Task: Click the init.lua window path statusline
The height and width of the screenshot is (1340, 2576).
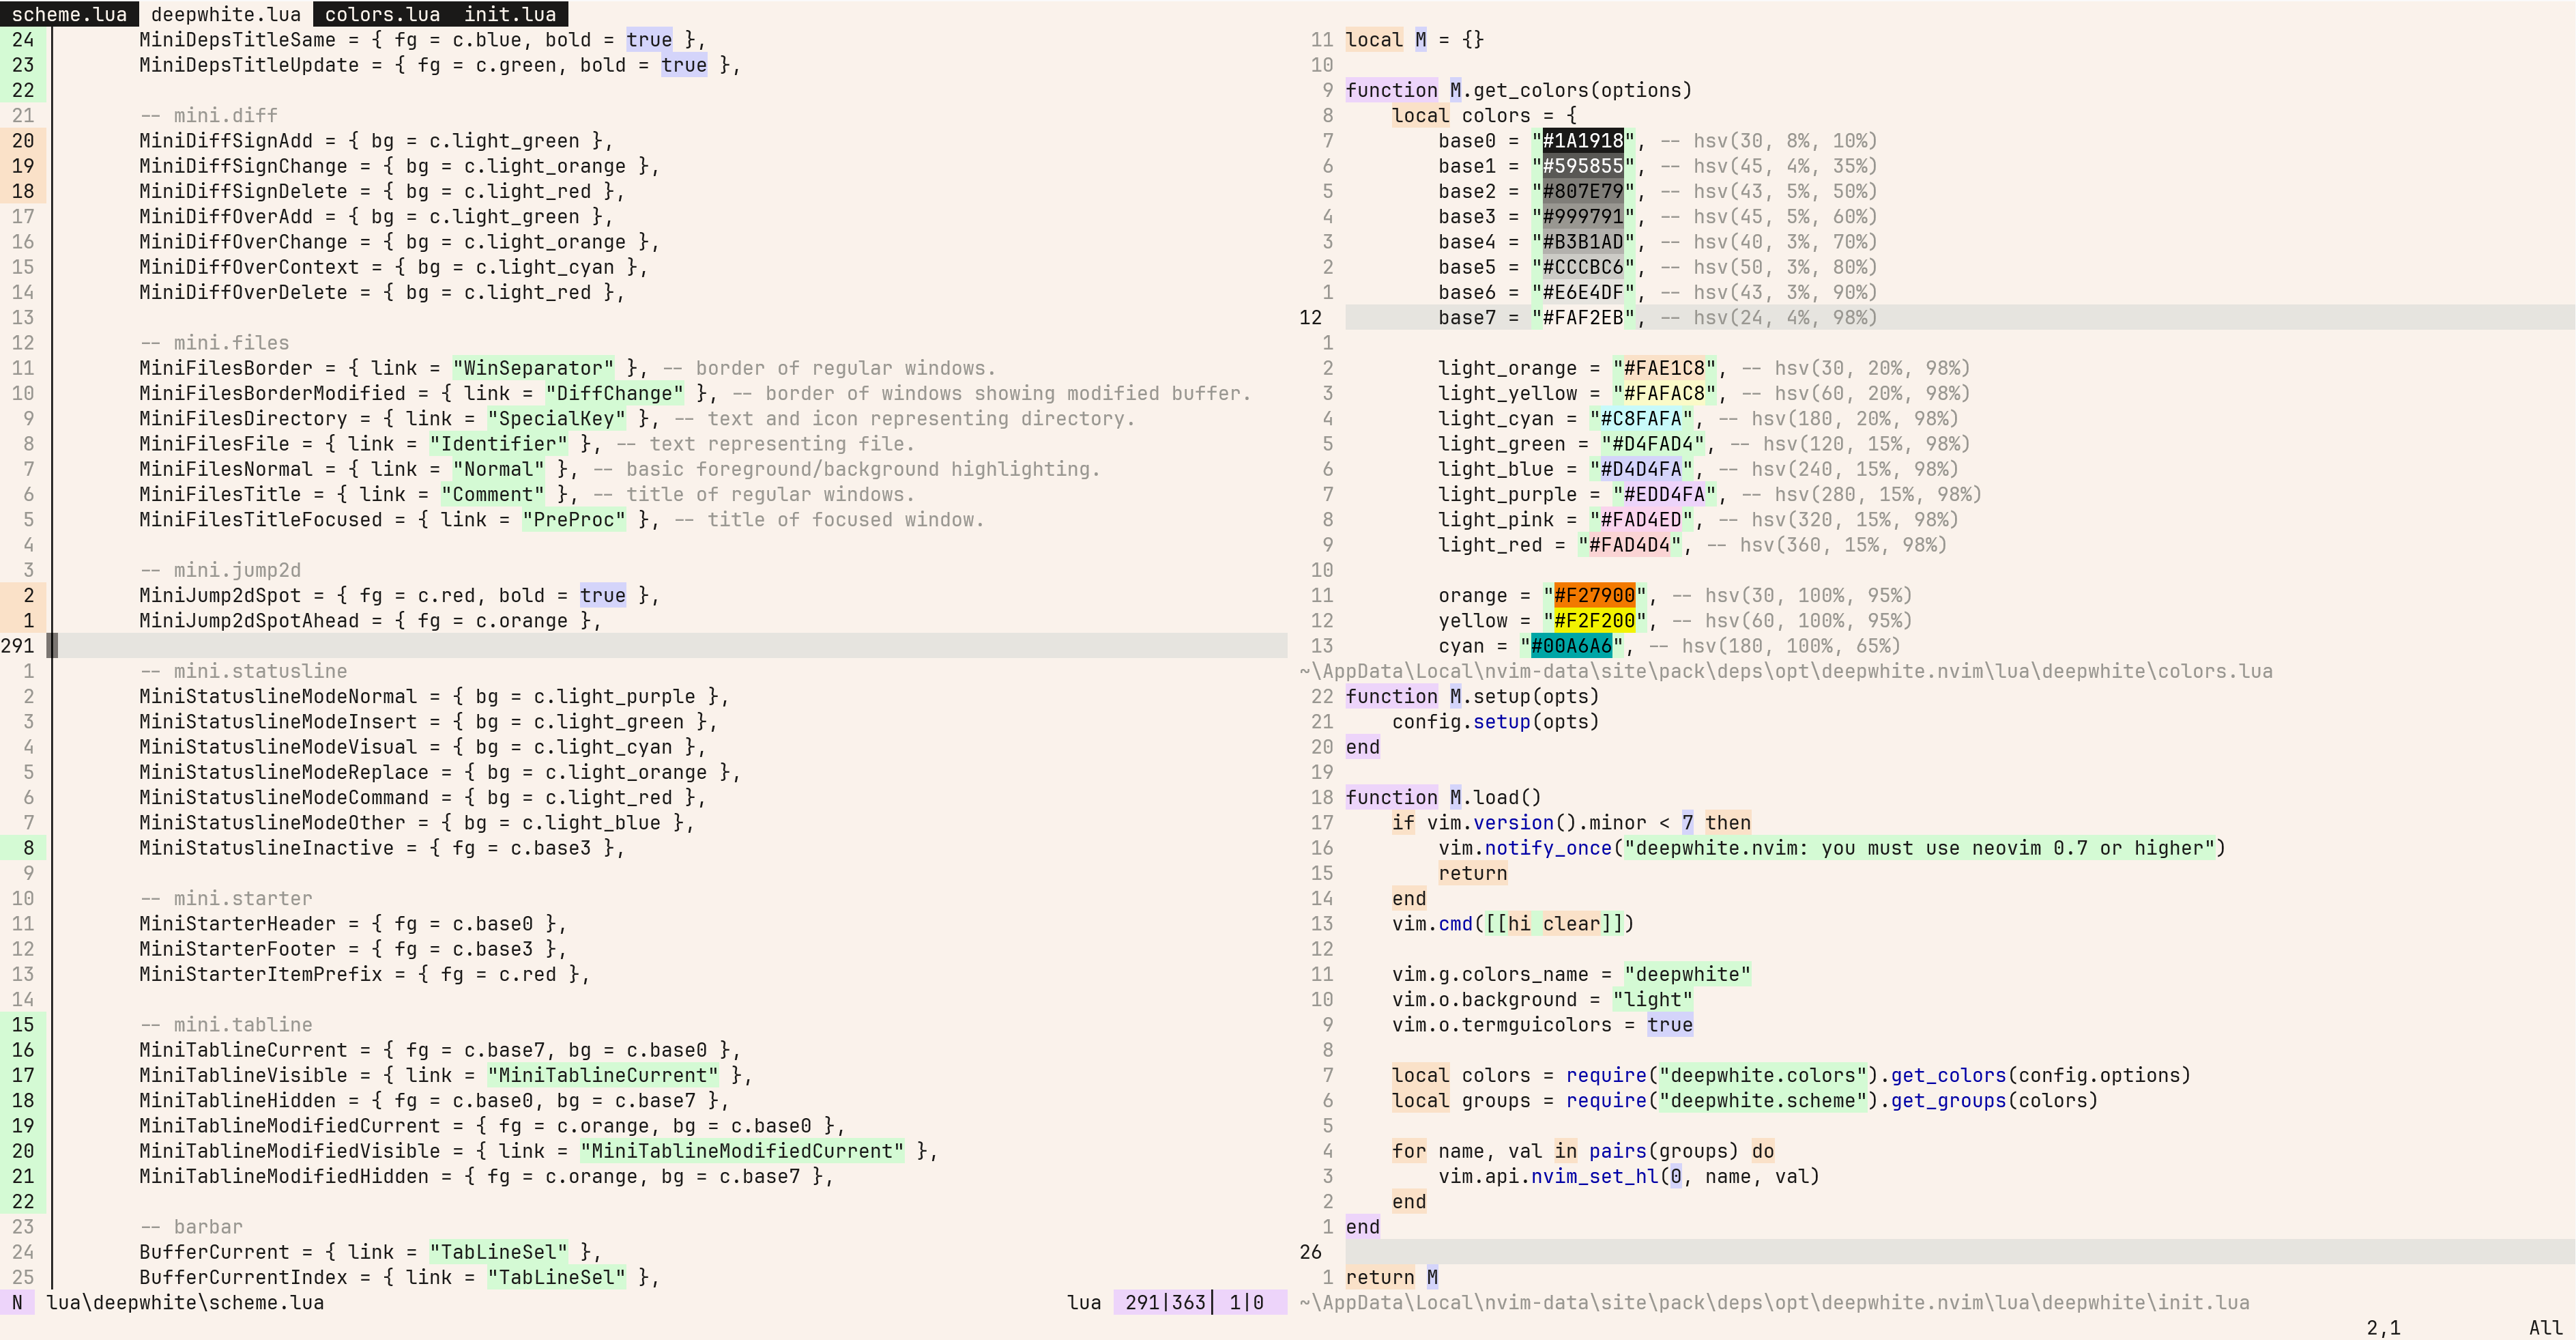Action: pos(1774,1302)
